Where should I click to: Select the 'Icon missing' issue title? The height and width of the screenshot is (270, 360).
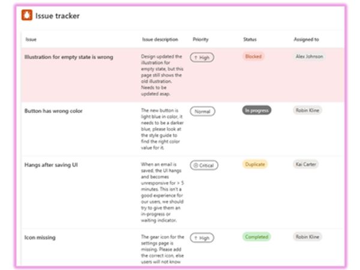[40, 238]
